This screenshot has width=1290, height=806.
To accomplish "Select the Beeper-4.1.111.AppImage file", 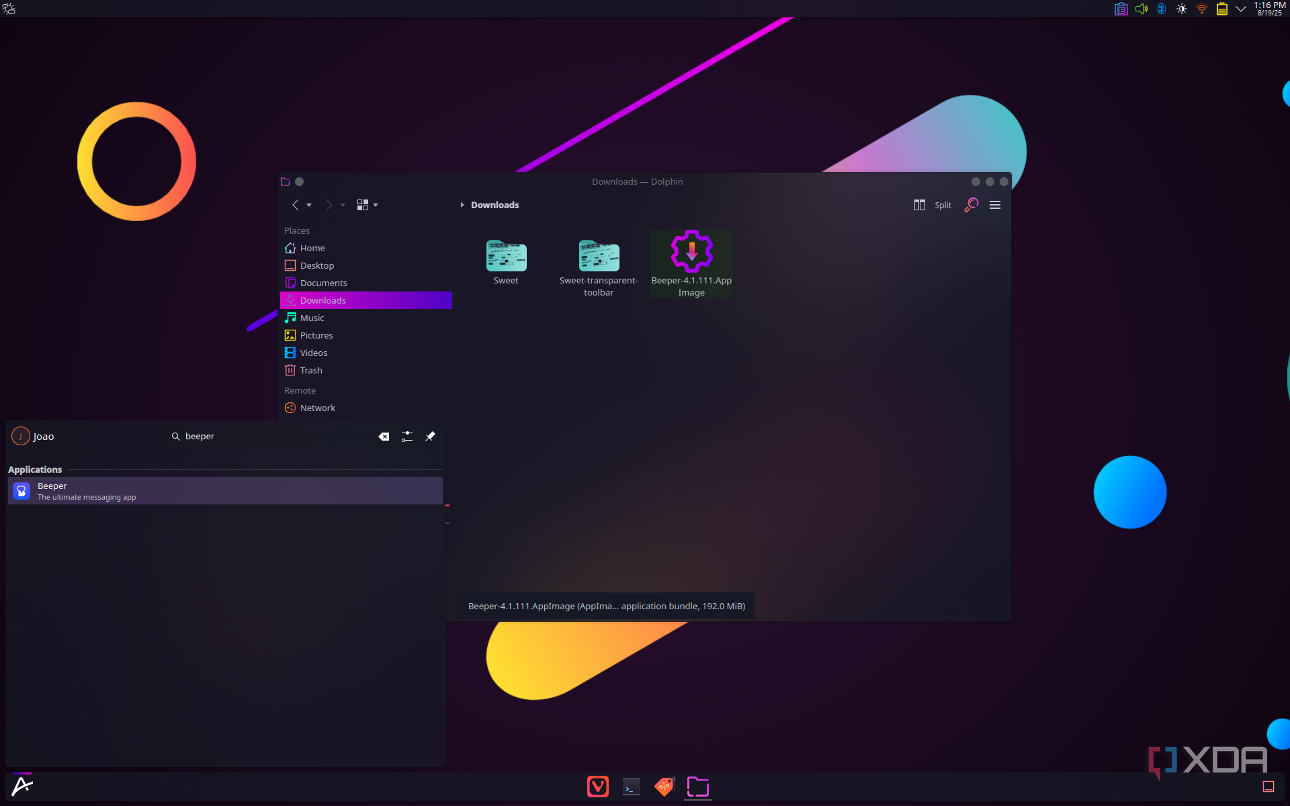I will coord(691,264).
